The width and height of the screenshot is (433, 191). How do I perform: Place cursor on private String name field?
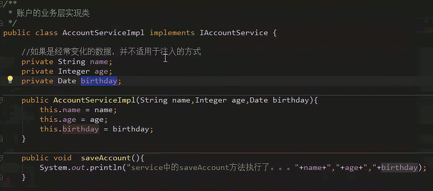(x=67, y=62)
